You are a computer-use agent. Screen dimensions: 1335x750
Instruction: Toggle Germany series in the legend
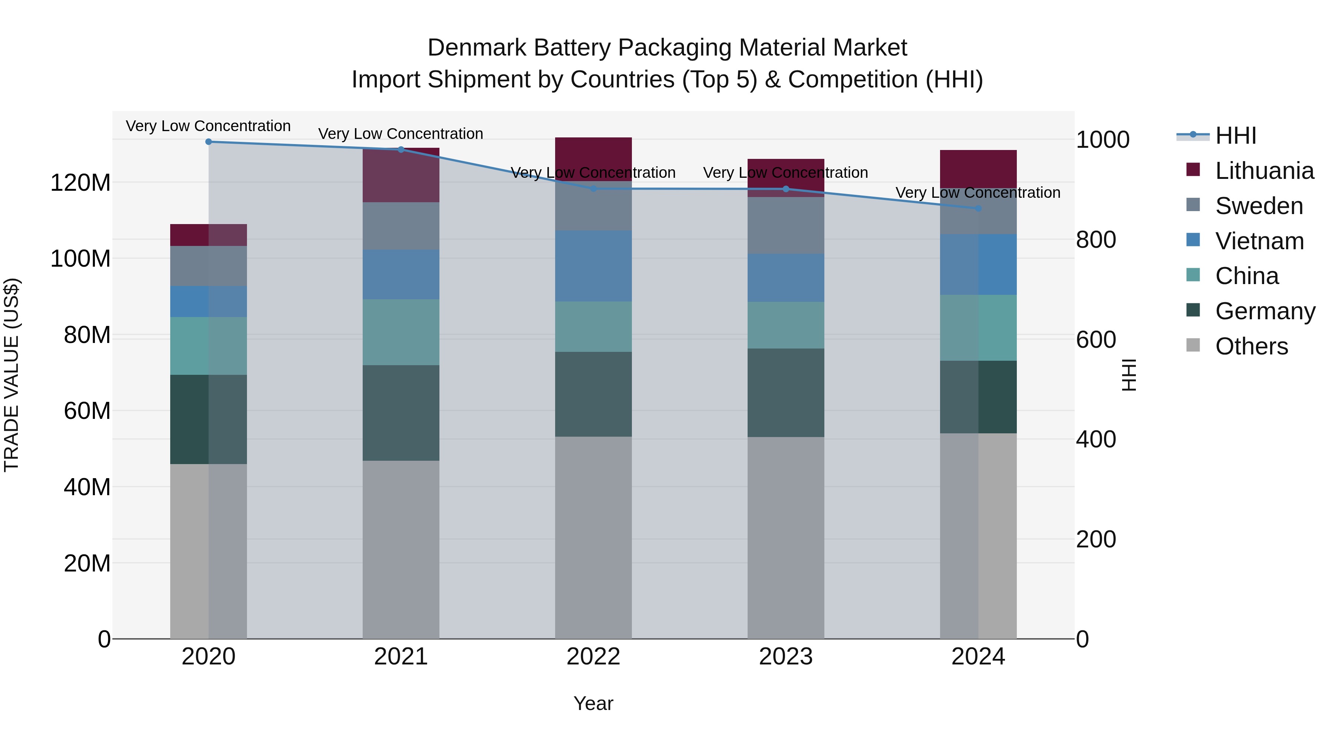[1250, 311]
